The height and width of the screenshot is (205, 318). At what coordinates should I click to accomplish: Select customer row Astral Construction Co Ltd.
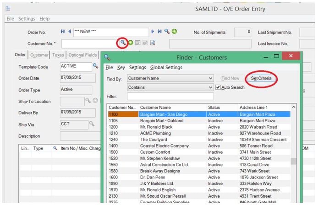[x=199, y=165]
